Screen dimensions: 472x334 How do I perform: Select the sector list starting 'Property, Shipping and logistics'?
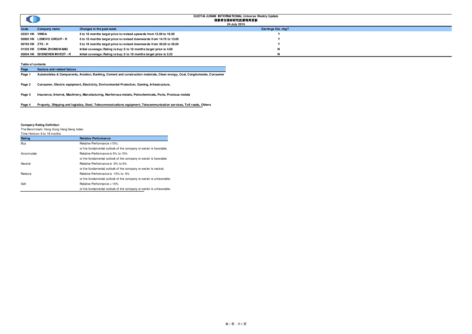124,105
